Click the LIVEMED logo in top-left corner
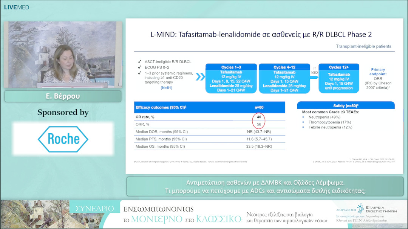 [16, 7]
